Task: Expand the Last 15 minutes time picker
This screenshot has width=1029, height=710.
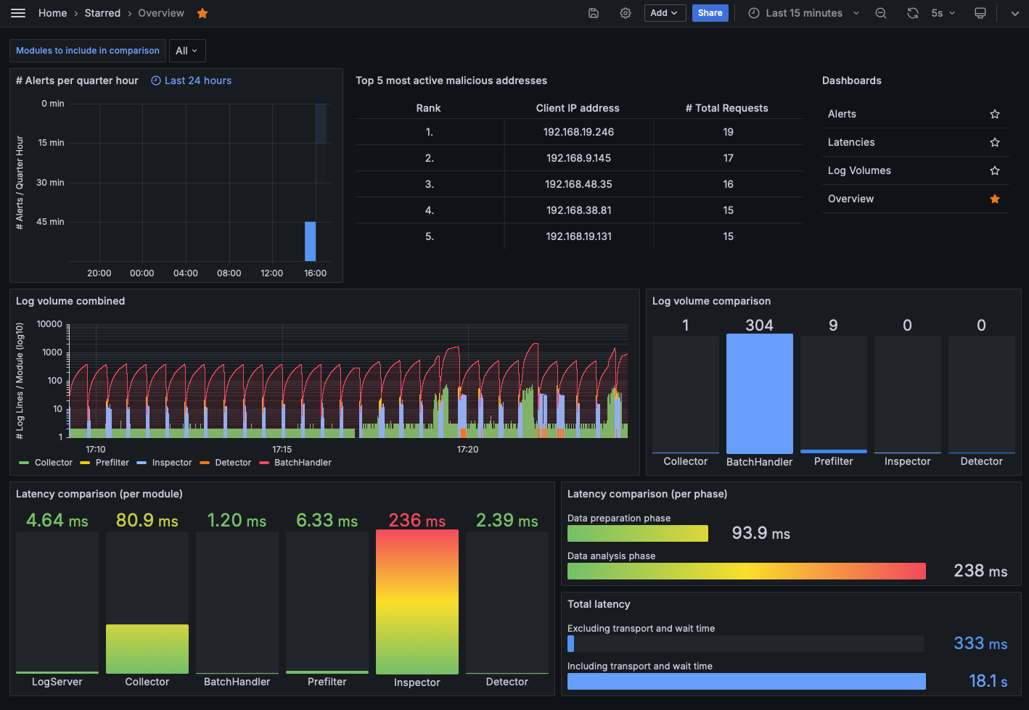Action: 804,13
